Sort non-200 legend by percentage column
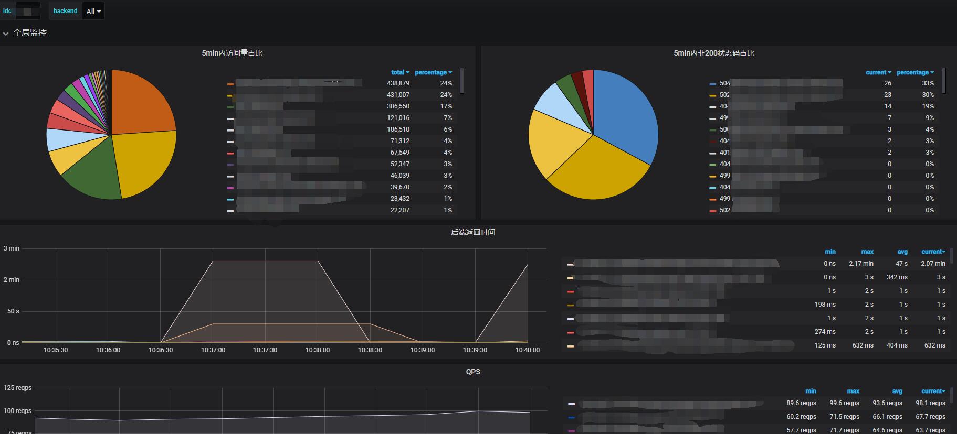This screenshot has width=957, height=434. coord(915,72)
